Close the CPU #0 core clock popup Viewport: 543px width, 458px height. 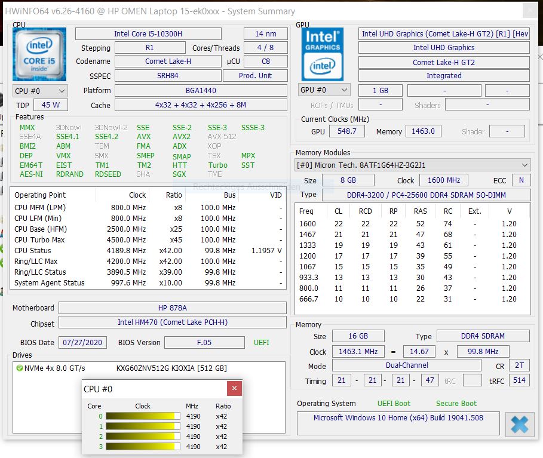tap(234, 388)
